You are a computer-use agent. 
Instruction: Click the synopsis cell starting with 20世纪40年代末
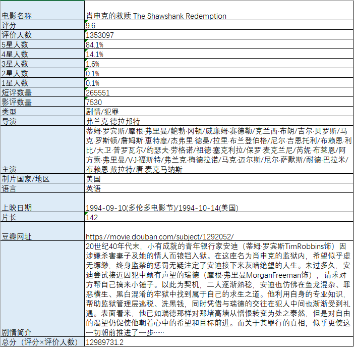pyautogui.click(x=219, y=288)
